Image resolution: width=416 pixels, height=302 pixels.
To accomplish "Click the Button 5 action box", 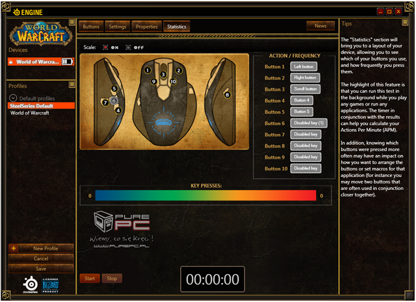I will click(x=302, y=111).
